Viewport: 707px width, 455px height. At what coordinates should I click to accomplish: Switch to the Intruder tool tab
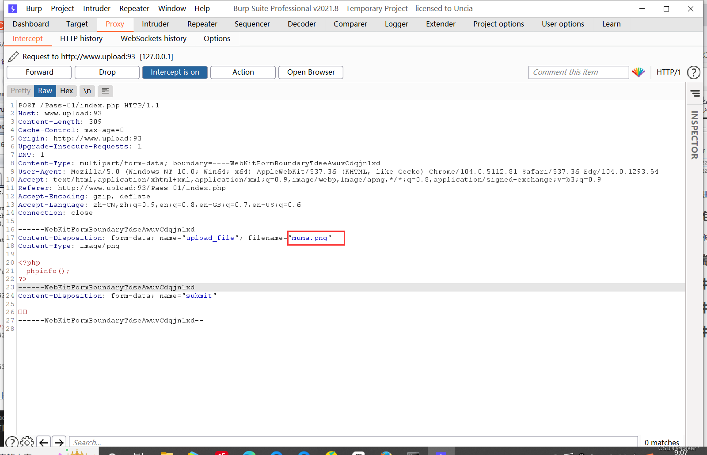click(156, 24)
